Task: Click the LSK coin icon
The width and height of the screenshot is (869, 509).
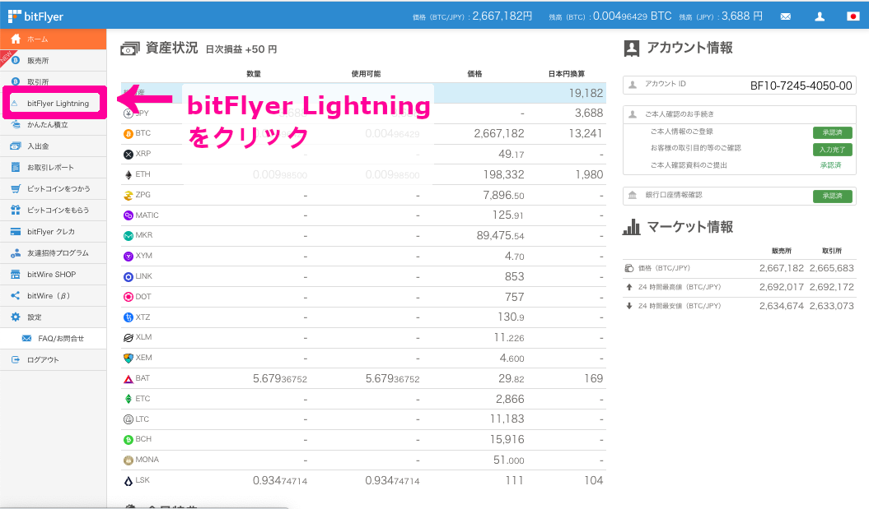Action: pos(128,481)
